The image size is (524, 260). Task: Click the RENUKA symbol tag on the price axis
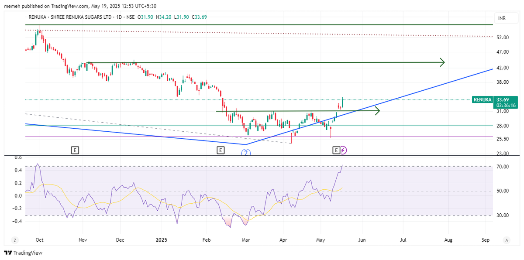[483, 99]
